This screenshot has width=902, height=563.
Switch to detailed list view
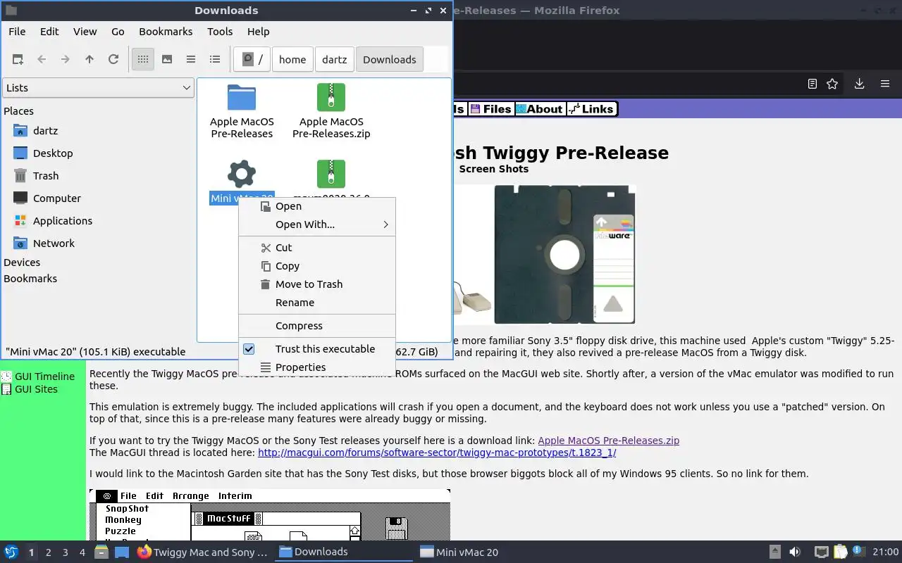[215, 60]
